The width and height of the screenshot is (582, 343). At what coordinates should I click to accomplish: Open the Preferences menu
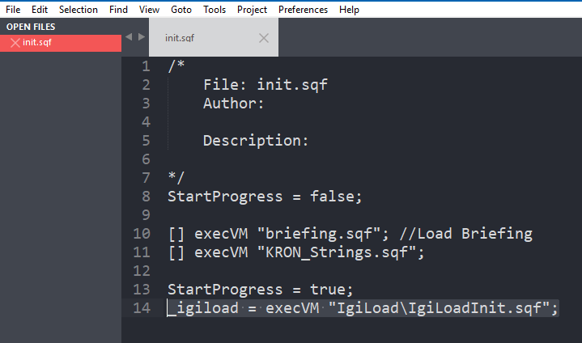(x=303, y=10)
